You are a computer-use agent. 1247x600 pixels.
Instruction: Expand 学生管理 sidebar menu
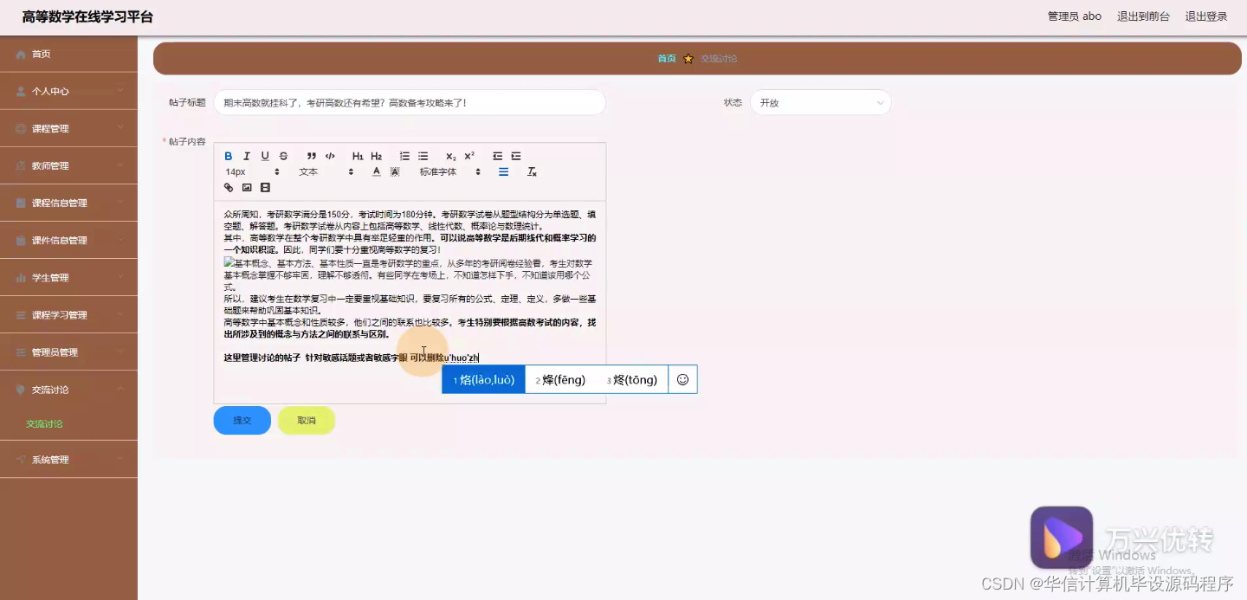(68, 277)
